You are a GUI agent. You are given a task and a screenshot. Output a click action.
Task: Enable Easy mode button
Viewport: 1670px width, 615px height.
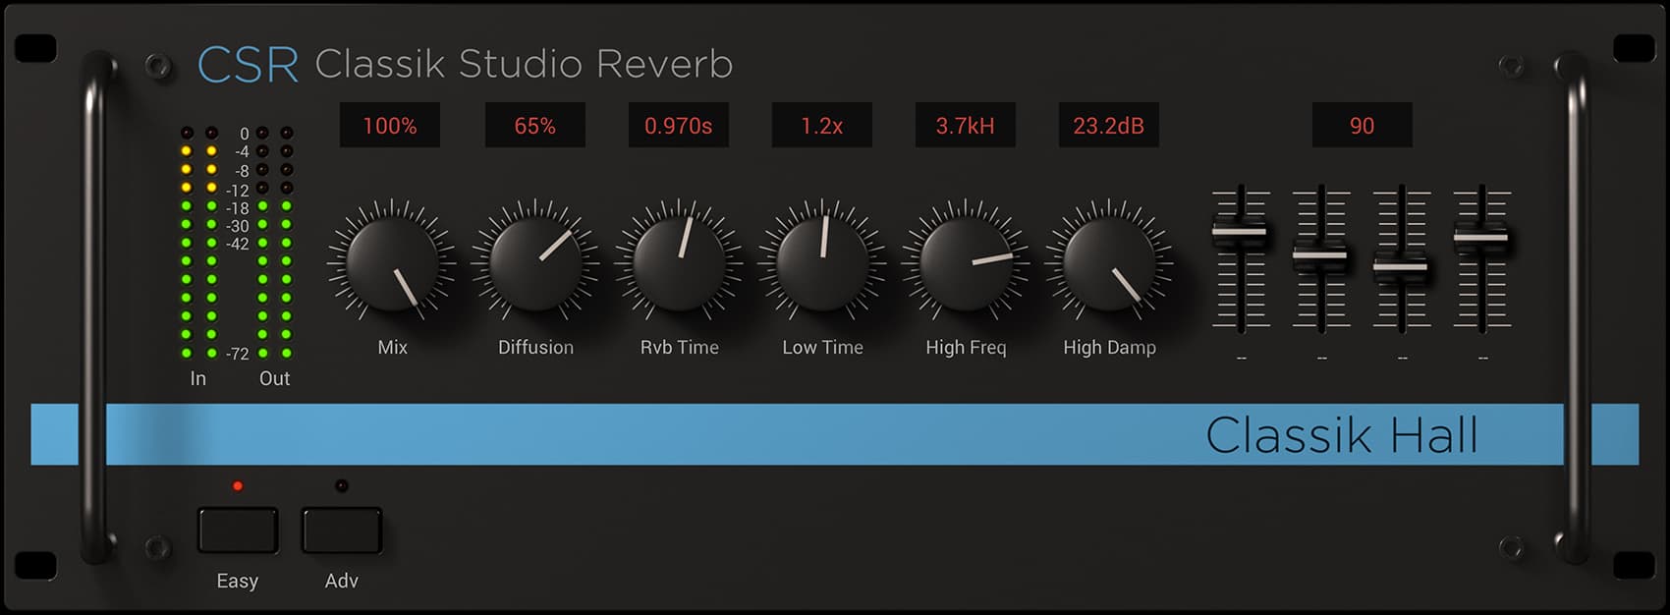[238, 531]
